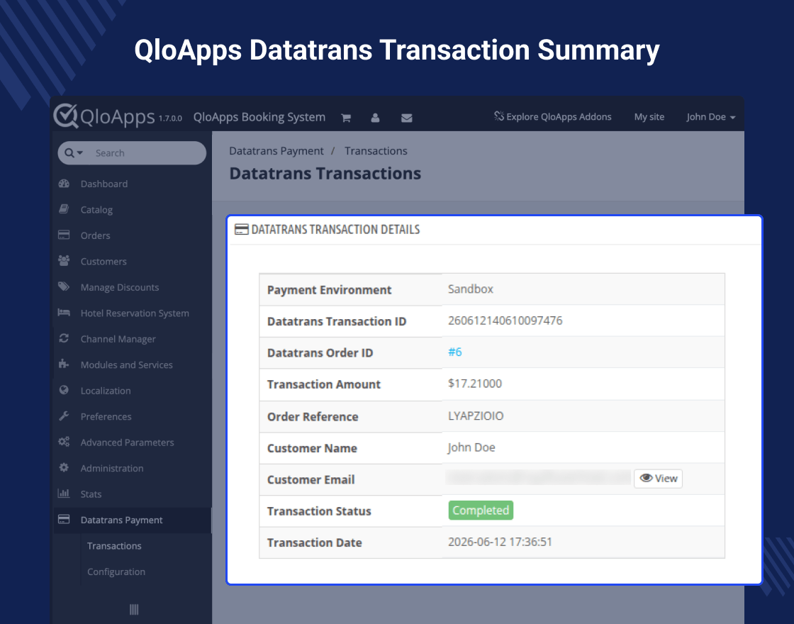Viewport: 794px width, 624px height.
Task: Open Localization menu item
Action: click(106, 391)
